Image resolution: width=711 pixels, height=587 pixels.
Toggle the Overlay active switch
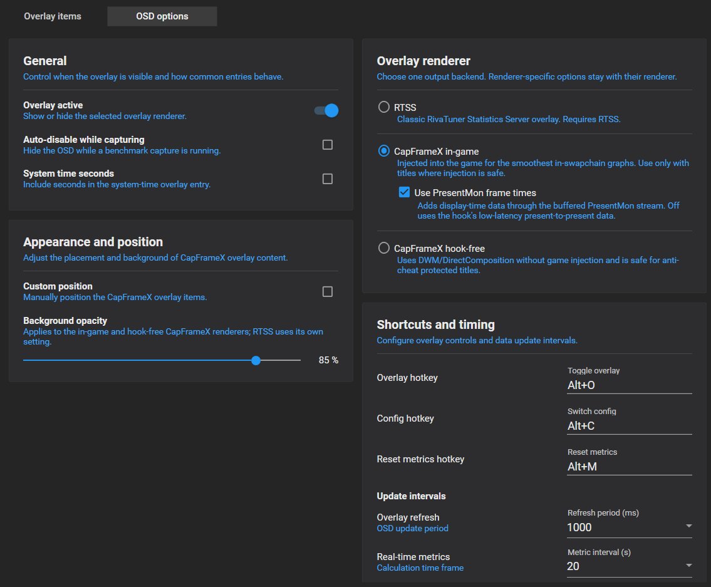[x=326, y=110]
